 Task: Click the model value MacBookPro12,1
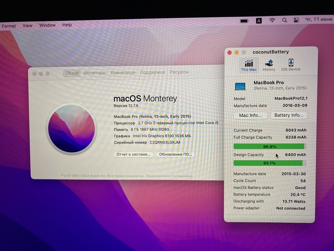click(291, 98)
